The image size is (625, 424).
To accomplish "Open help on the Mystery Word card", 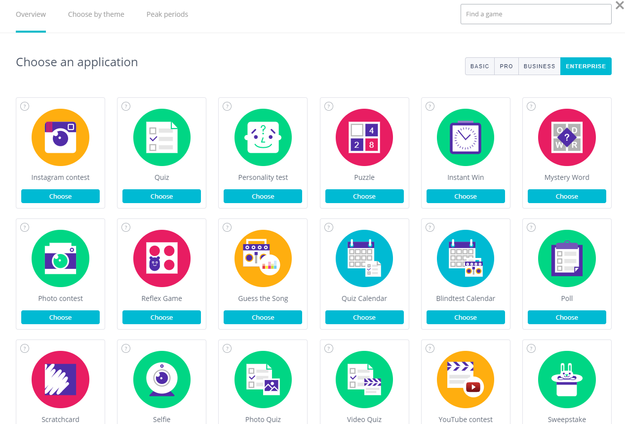I will [x=531, y=106].
